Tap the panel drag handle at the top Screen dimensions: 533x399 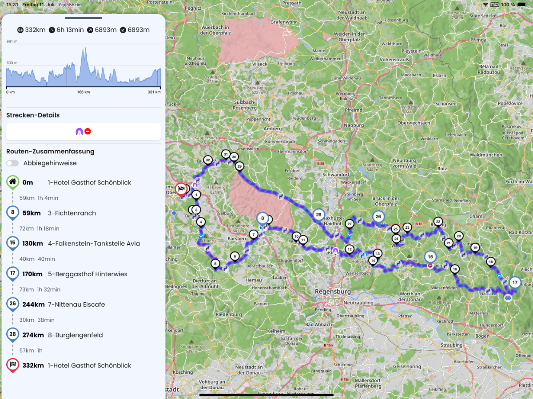point(84,18)
